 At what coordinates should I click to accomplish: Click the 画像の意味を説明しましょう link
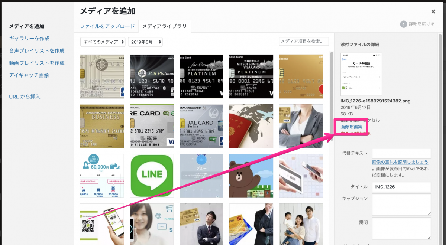pyautogui.click(x=400, y=162)
